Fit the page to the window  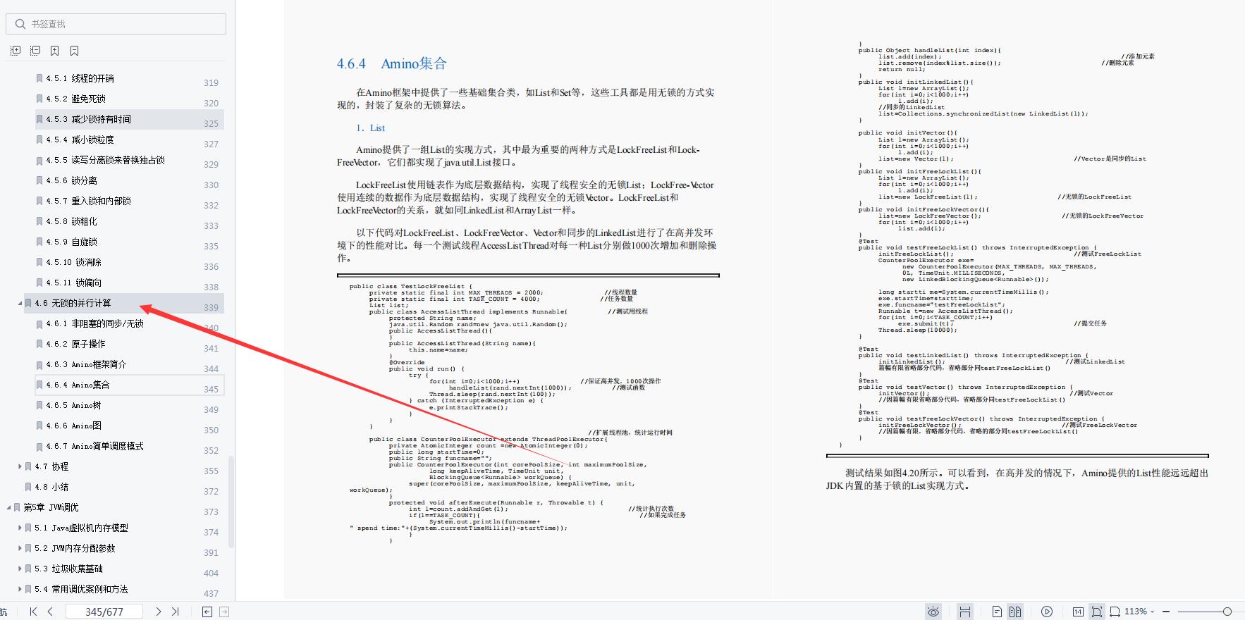tap(1097, 612)
